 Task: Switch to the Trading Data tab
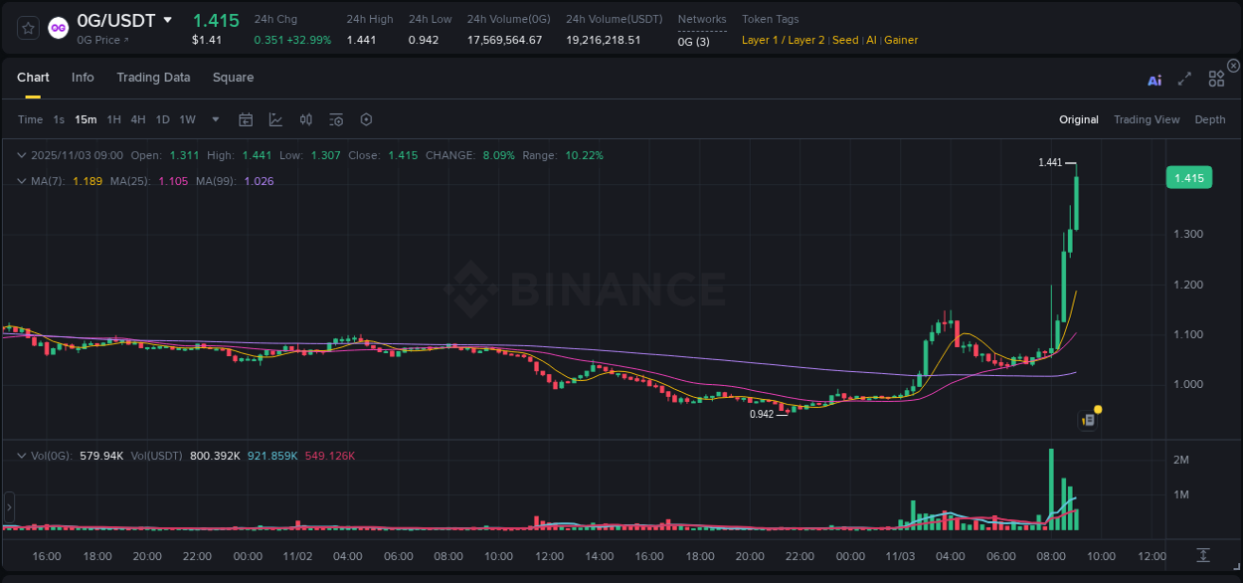pos(153,77)
